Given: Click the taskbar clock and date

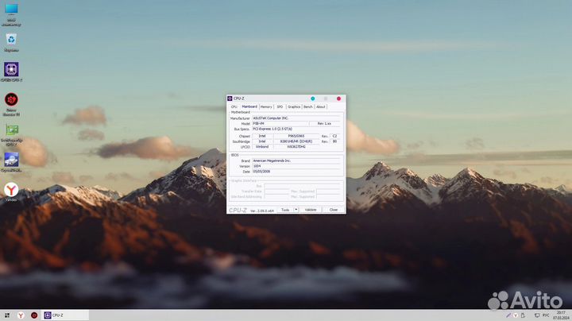Looking at the screenshot, I should pos(558,315).
